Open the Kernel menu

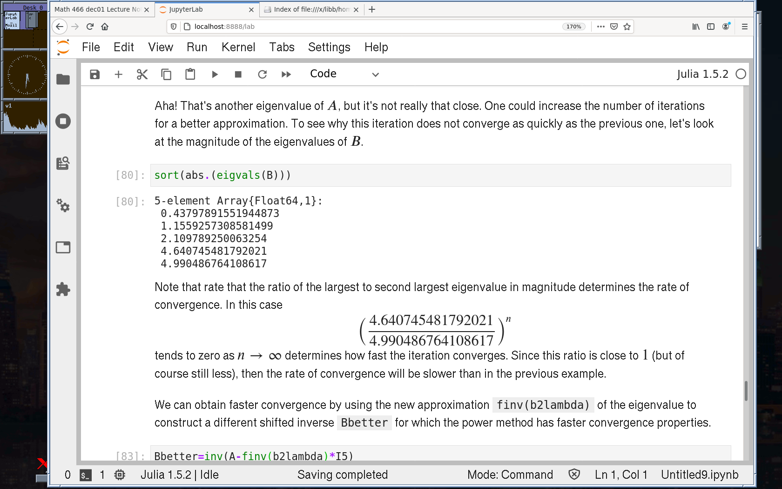point(238,47)
